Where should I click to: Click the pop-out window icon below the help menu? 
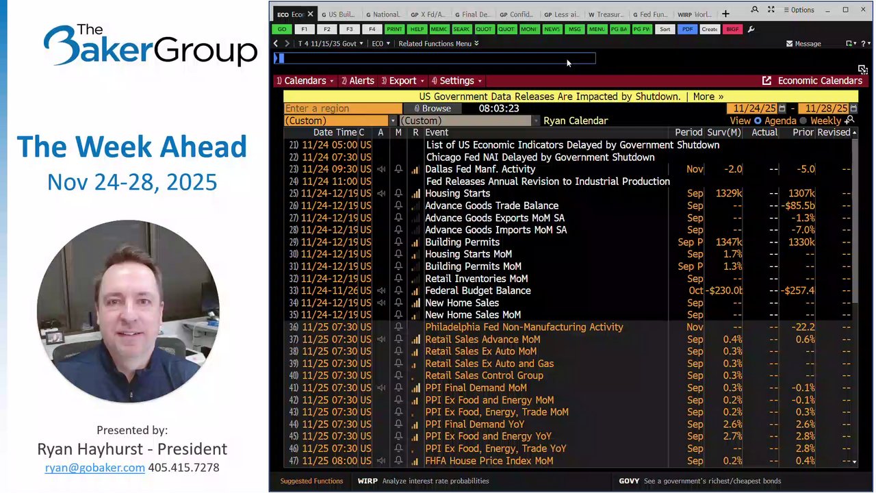(x=862, y=69)
